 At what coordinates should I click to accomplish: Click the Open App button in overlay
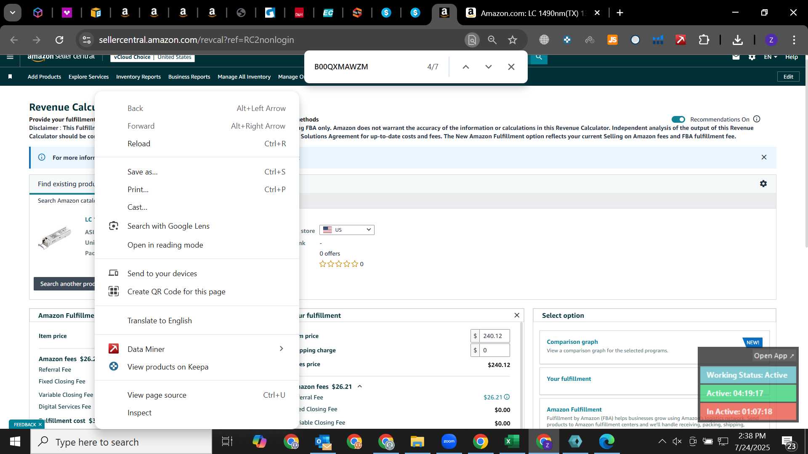(773, 356)
